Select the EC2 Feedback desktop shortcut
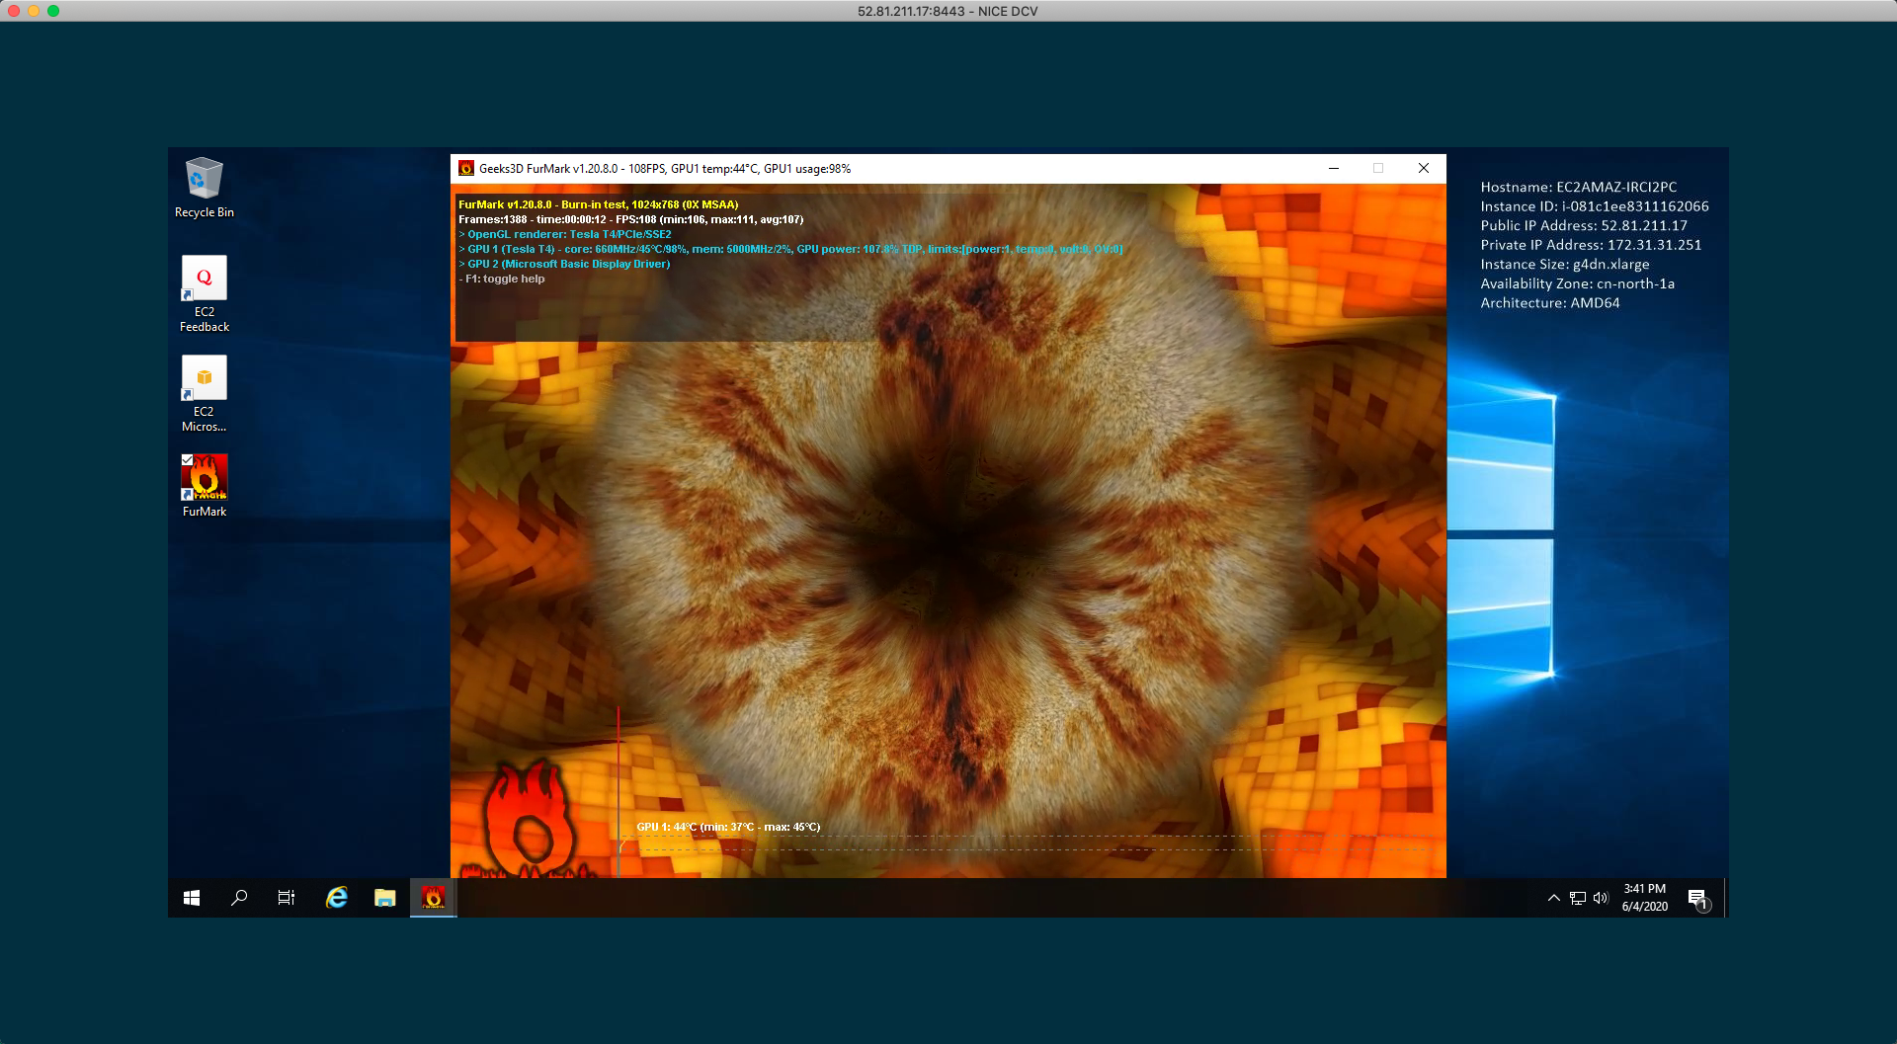The height and width of the screenshot is (1044, 1897). pos(204,280)
